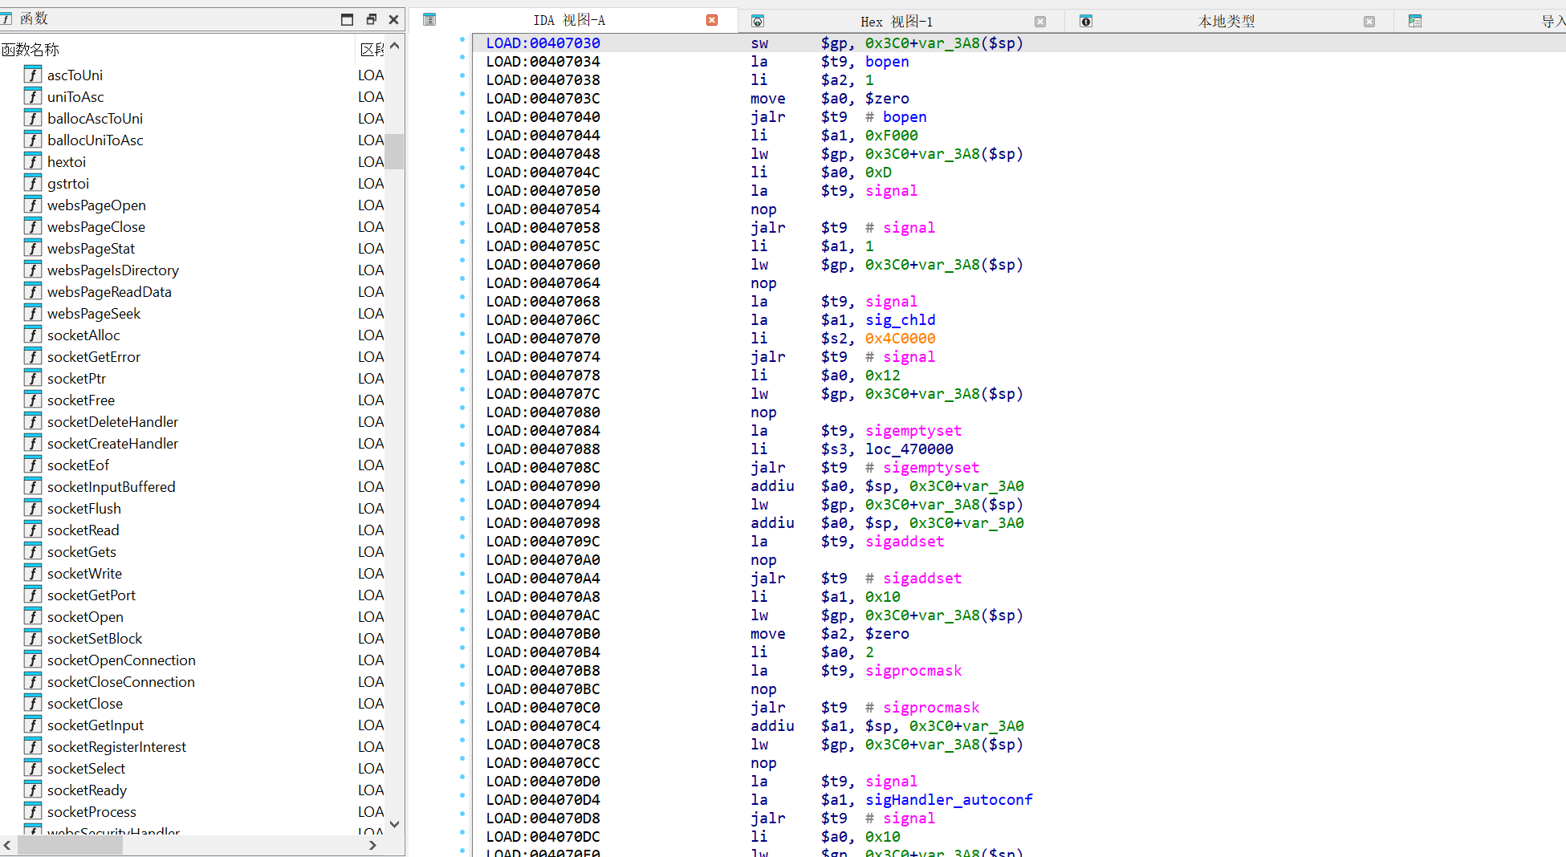
Task: Click the bopen symbol at 00407034
Action: pyautogui.click(x=887, y=61)
